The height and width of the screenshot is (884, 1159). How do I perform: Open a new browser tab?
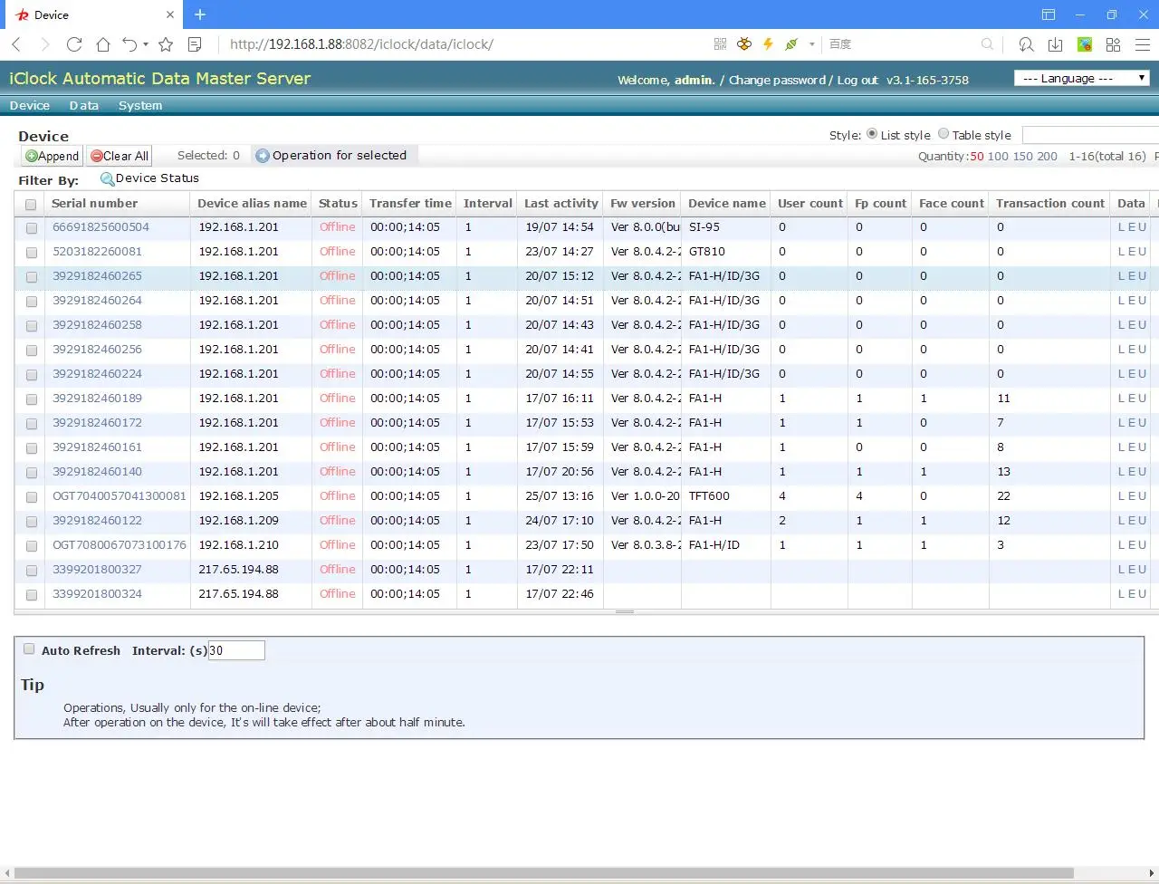coord(200,14)
